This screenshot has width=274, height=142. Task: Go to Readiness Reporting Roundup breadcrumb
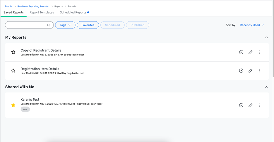(x=33, y=6)
